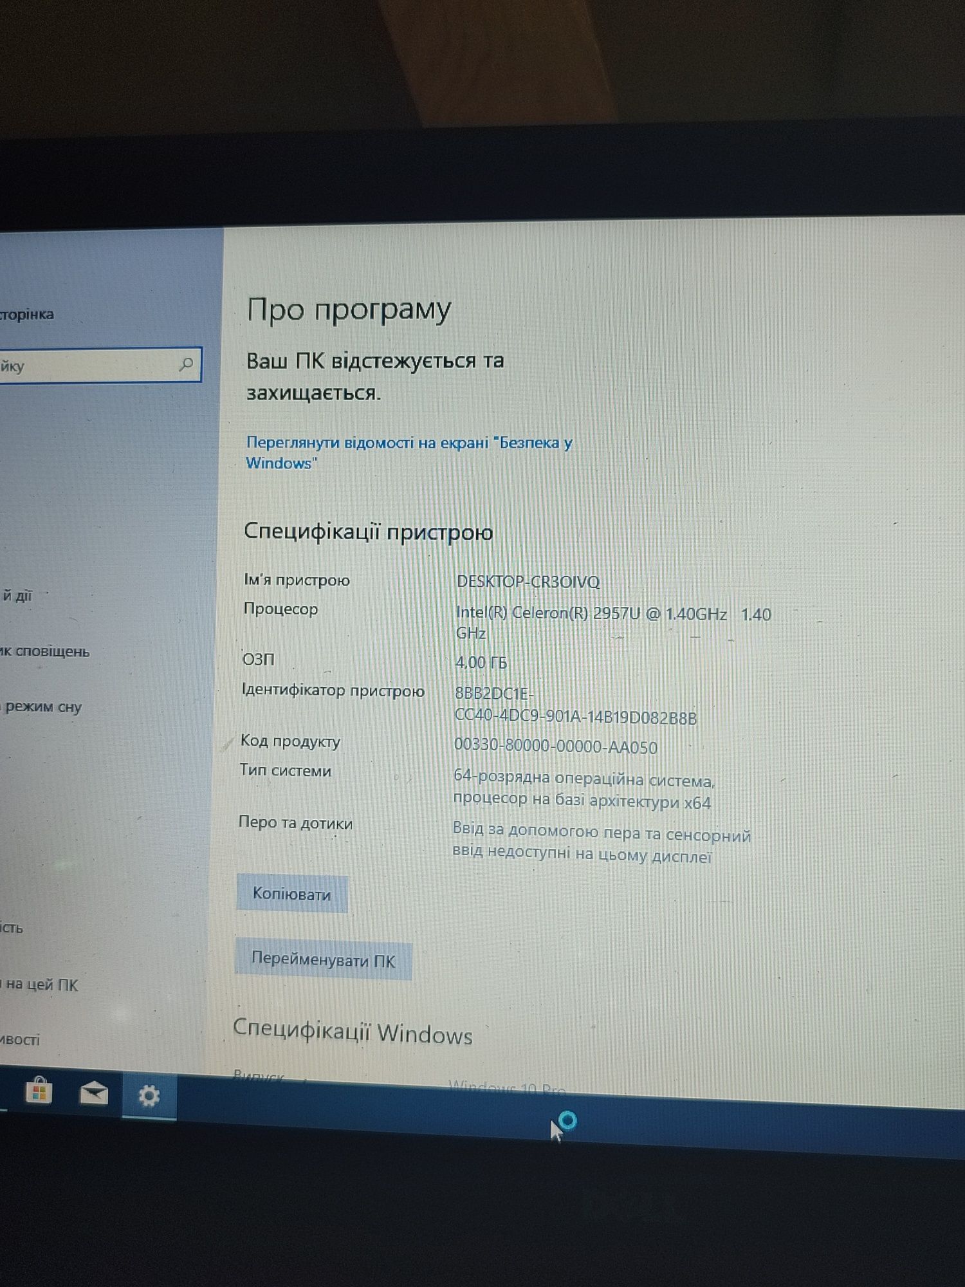This screenshot has height=1287, width=965.
Task: Click the Копіювати button
Action: 292,894
